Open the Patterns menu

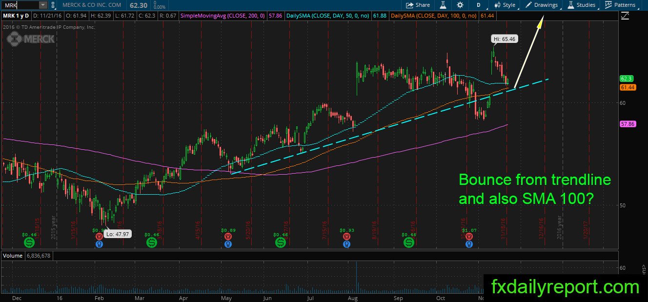621,5
